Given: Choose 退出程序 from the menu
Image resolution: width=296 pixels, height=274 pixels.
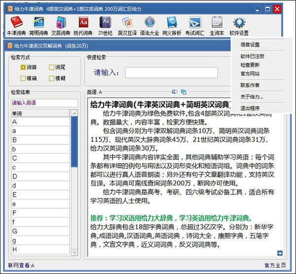Looking at the screenshot, I should 250,108.
